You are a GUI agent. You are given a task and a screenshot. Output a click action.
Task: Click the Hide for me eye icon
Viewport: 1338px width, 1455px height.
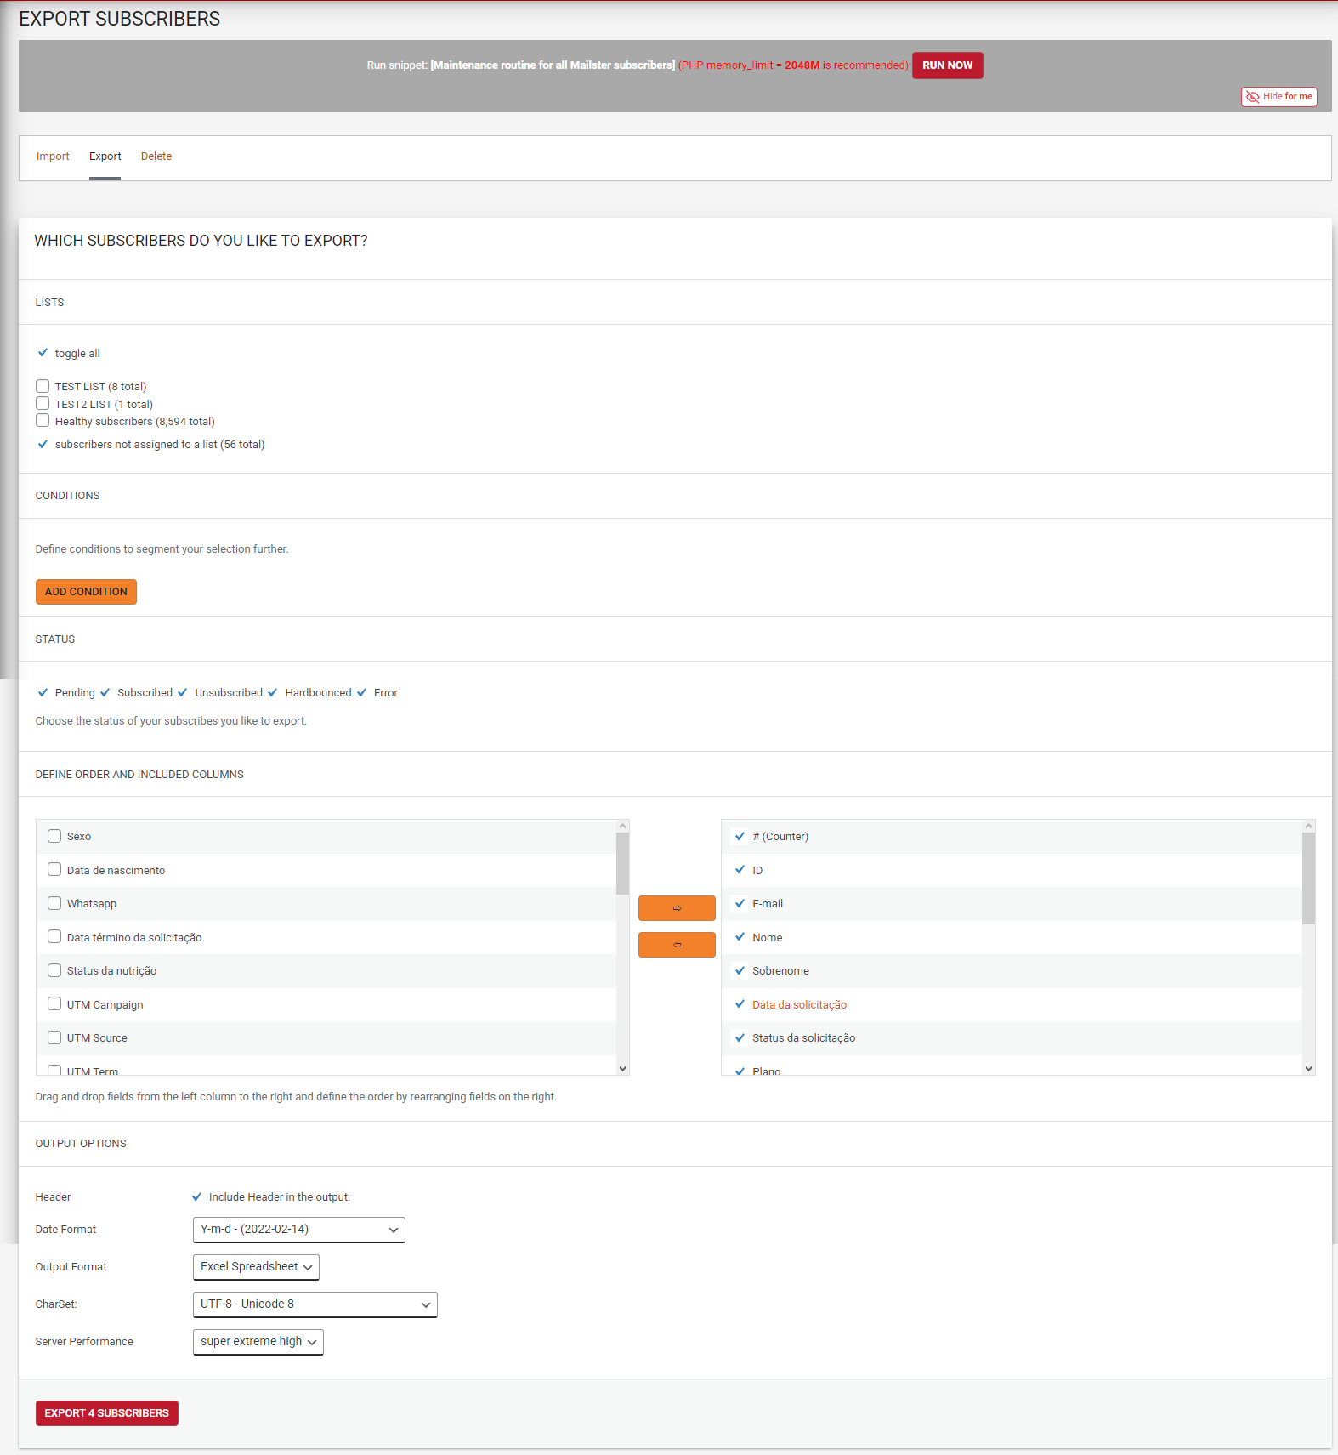[x=1252, y=97]
